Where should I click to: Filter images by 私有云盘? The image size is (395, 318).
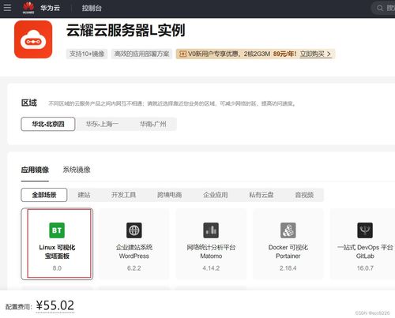pyautogui.click(x=261, y=195)
